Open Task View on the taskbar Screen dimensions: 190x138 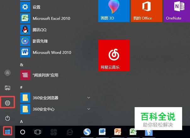(x=38, y=132)
